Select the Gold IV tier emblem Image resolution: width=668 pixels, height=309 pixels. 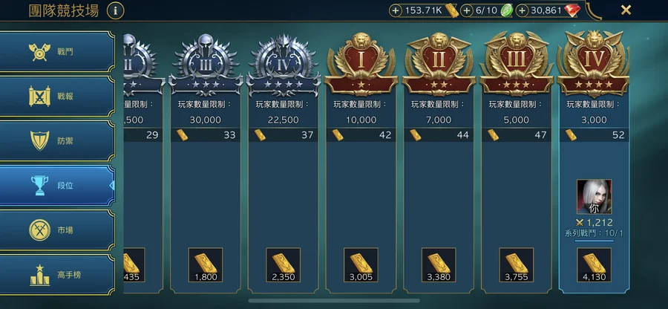pos(594,63)
